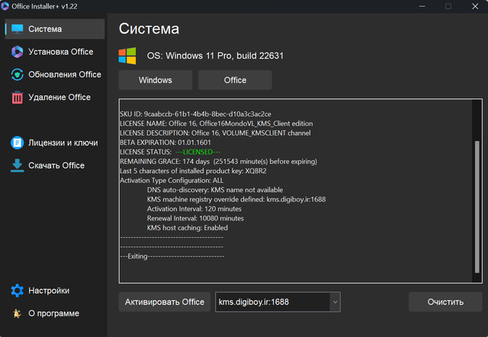The height and width of the screenshot is (337, 488).
Task: Click the Office Installer+ title bar app icon
Action: [5, 6]
